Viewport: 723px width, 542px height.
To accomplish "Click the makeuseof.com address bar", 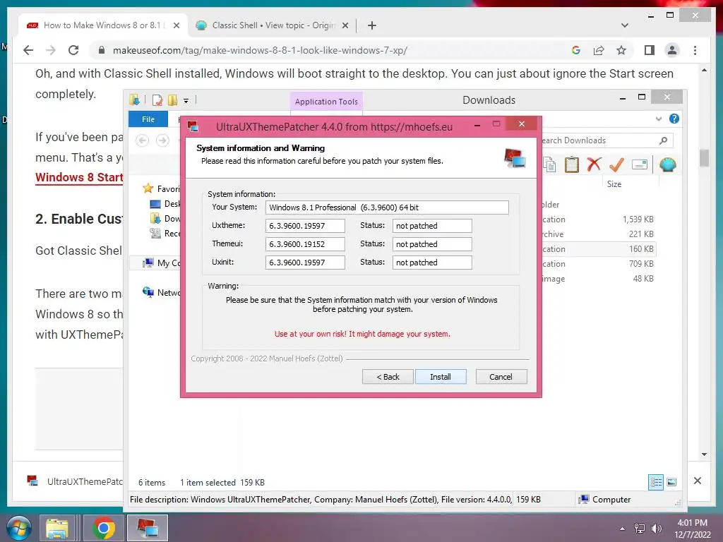I will click(260, 50).
